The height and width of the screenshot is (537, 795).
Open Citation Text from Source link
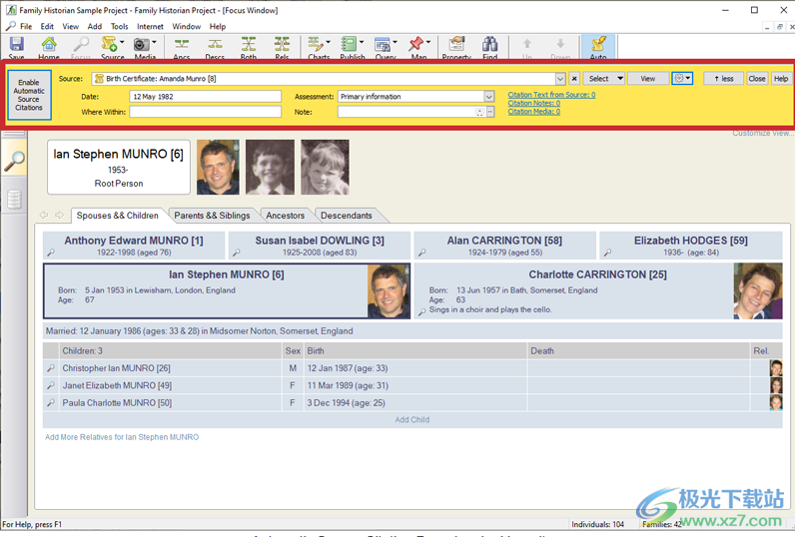click(551, 95)
